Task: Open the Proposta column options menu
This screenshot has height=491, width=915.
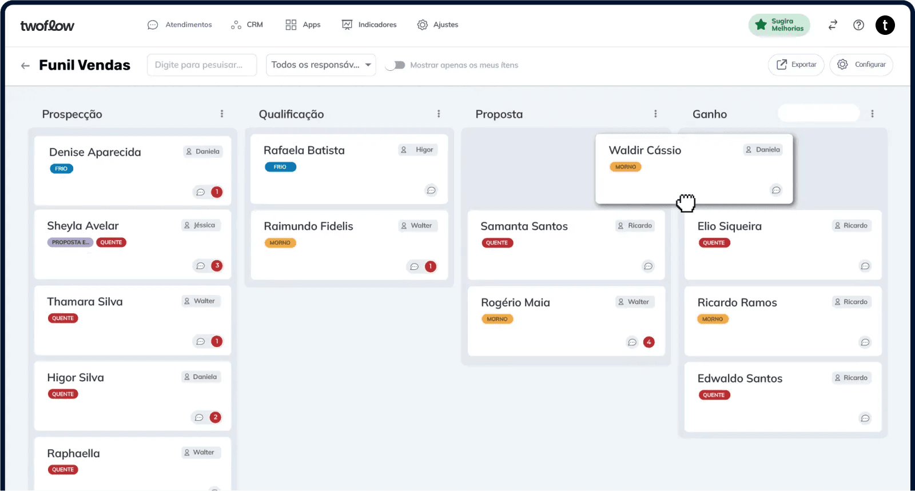Action: point(655,114)
